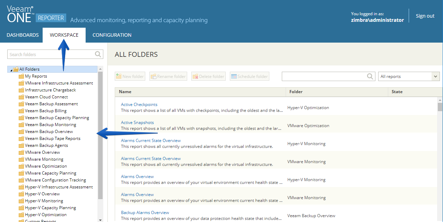
Task: Select the Veeam Backup Monitoring folder
Action: coord(51,125)
